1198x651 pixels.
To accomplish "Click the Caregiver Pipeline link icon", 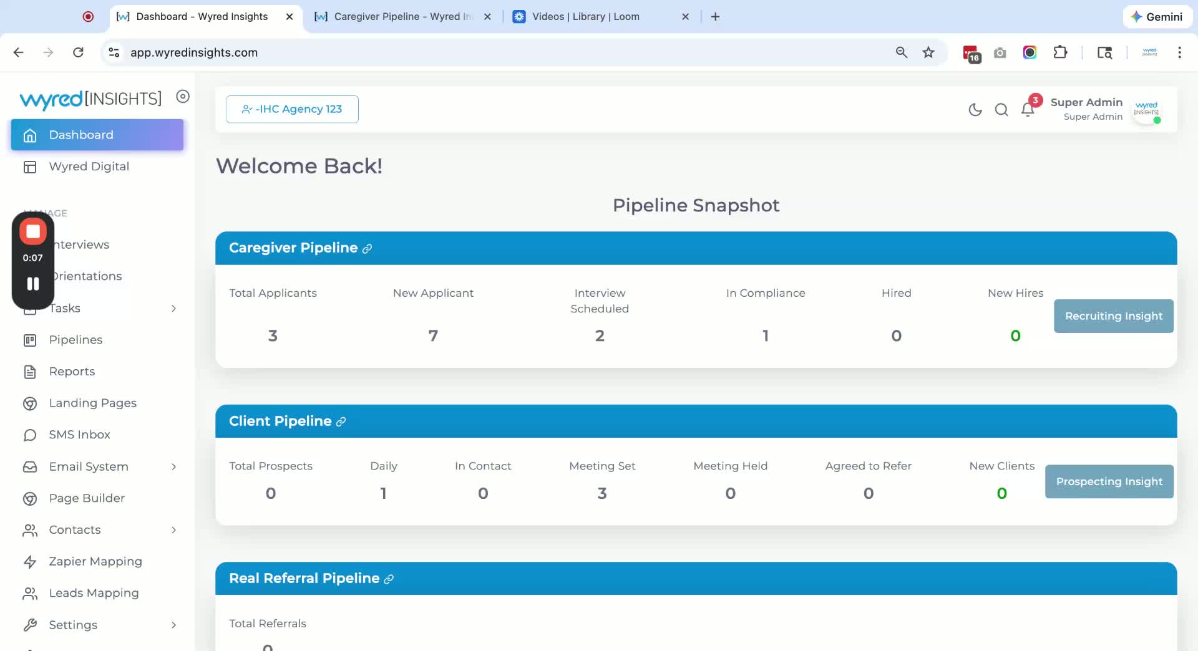I will coord(367,249).
